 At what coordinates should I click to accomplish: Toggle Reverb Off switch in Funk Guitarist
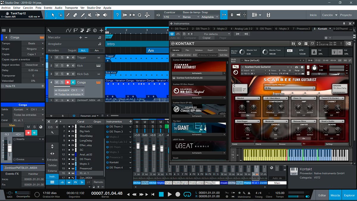[x=332, y=138]
